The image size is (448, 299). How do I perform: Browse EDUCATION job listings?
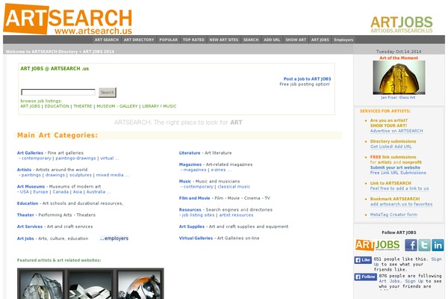tap(57, 106)
